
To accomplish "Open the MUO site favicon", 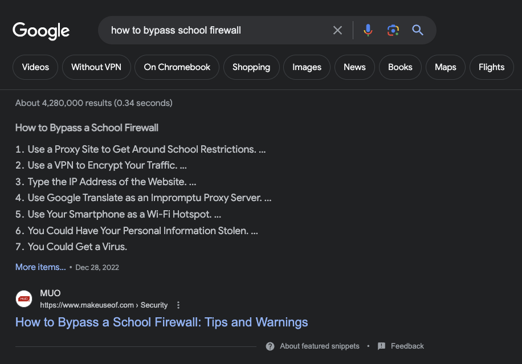I will pos(24,299).
